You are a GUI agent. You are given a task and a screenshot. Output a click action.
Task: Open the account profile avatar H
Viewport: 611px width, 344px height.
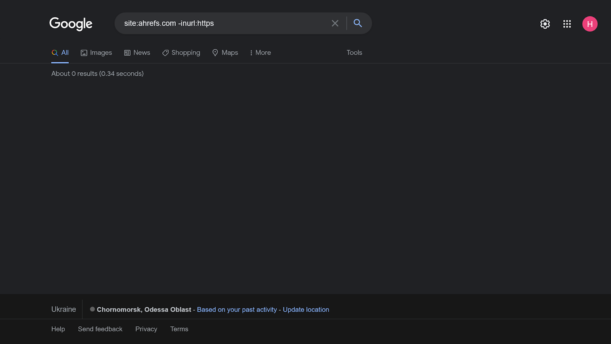point(590,24)
